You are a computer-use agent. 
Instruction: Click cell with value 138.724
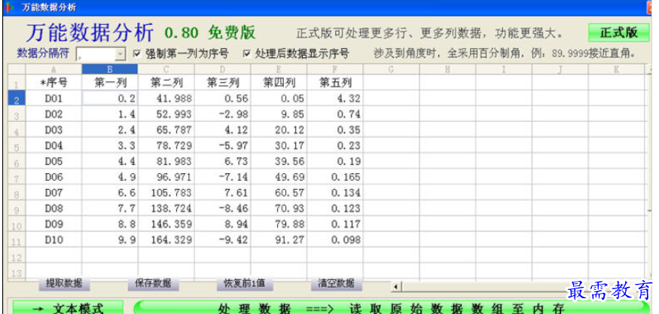(166, 208)
